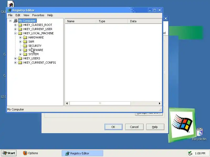Open the Favorites menu
Screen dimensions: 210x157
[38, 15]
